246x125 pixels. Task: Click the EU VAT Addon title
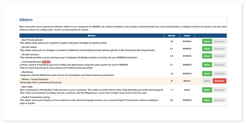pos(30,47)
